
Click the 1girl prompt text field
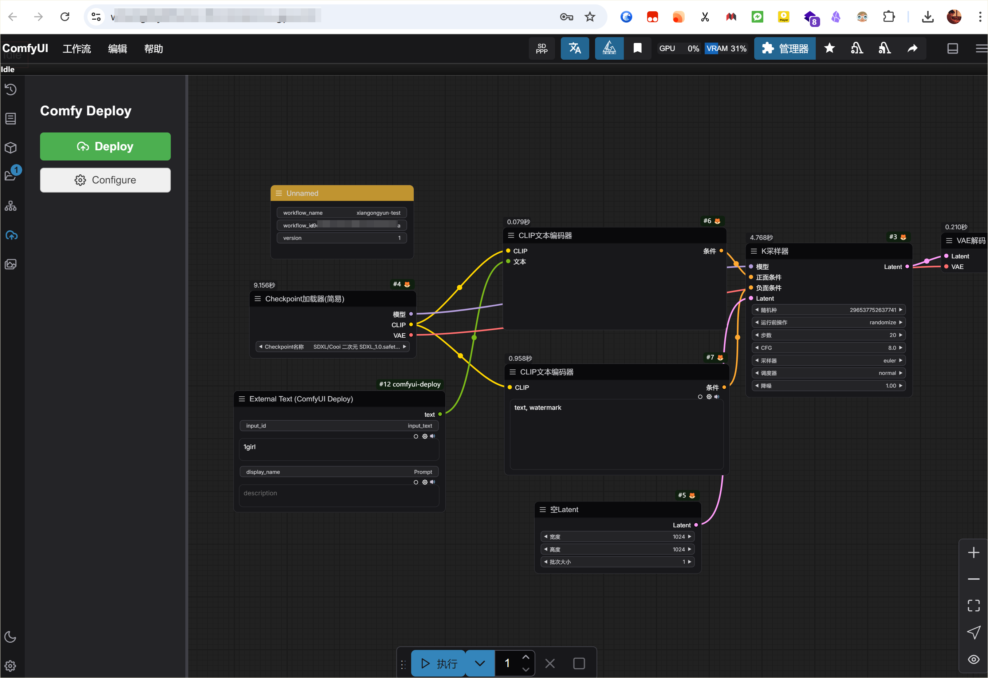click(338, 449)
